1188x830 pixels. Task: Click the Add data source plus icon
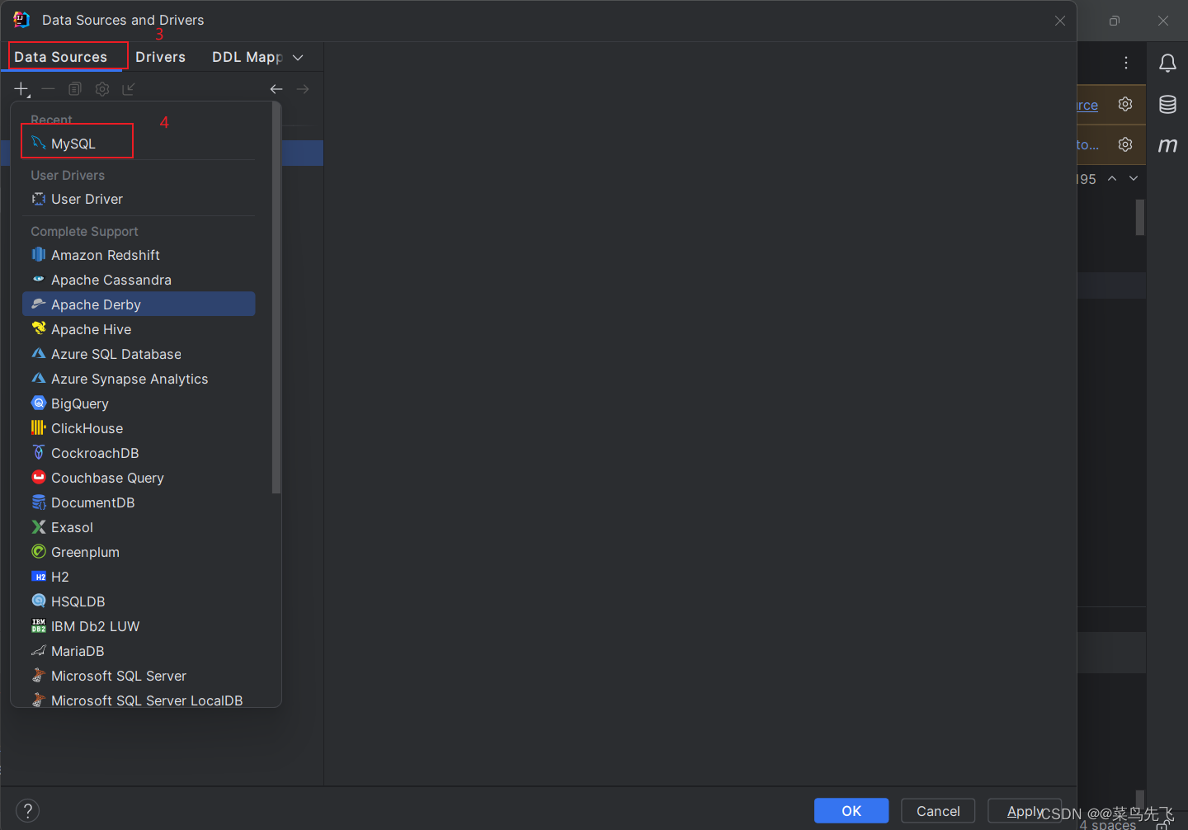[x=21, y=89]
